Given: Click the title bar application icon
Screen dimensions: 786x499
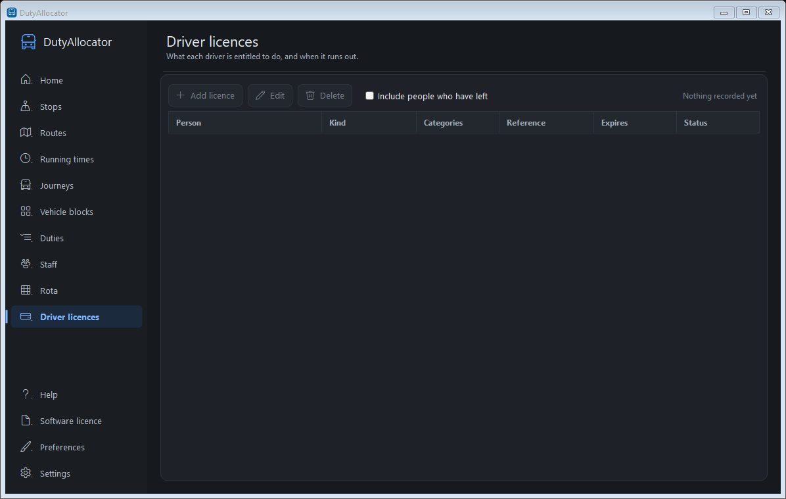Looking at the screenshot, I should tap(12, 12).
